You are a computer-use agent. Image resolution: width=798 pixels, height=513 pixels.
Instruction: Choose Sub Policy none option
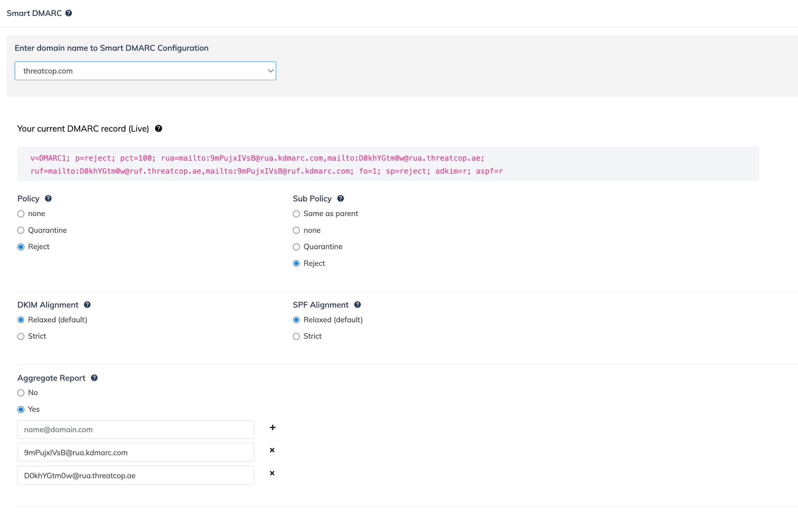pos(296,230)
